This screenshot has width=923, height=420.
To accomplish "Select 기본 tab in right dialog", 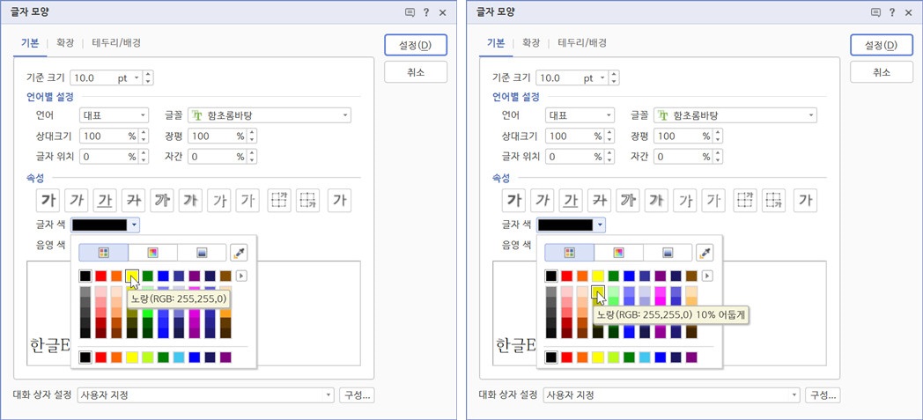I will pos(496,43).
